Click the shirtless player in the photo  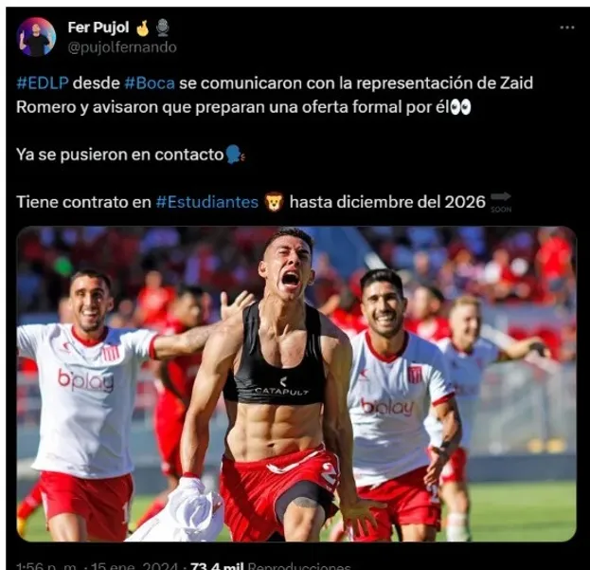[x=278, y=384]
